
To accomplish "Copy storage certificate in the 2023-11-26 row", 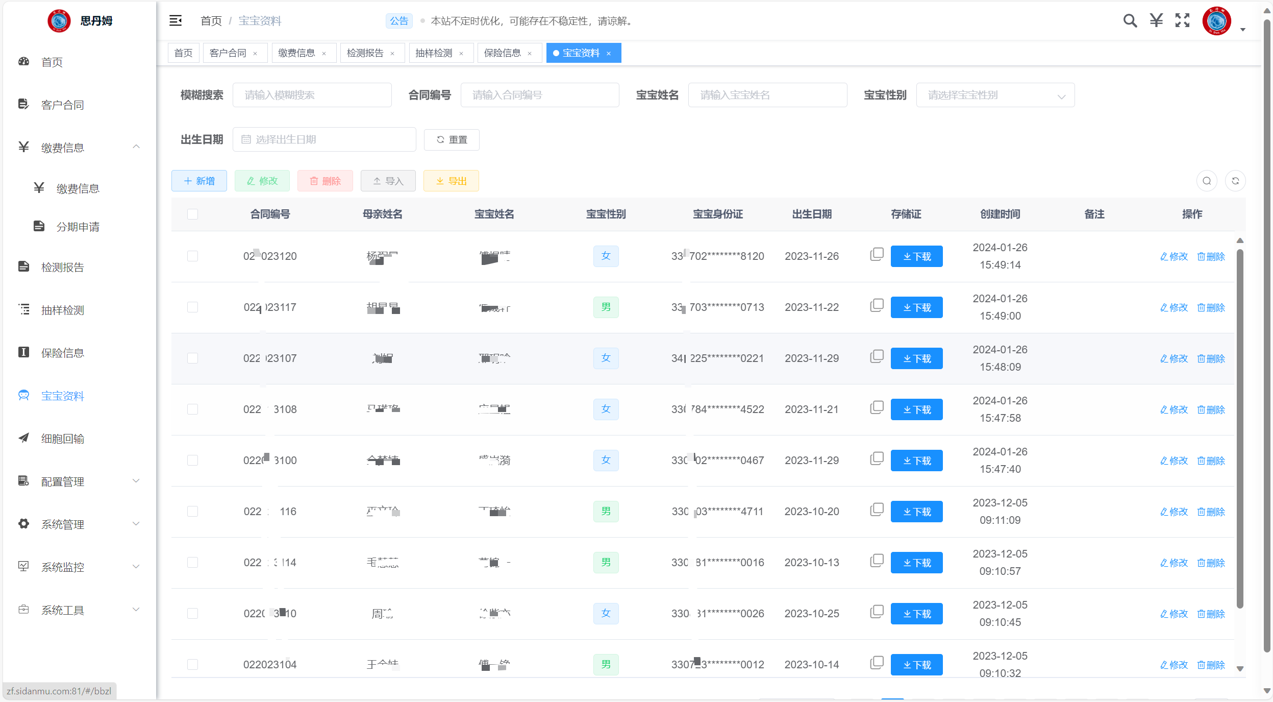I will tap(877, 254).
